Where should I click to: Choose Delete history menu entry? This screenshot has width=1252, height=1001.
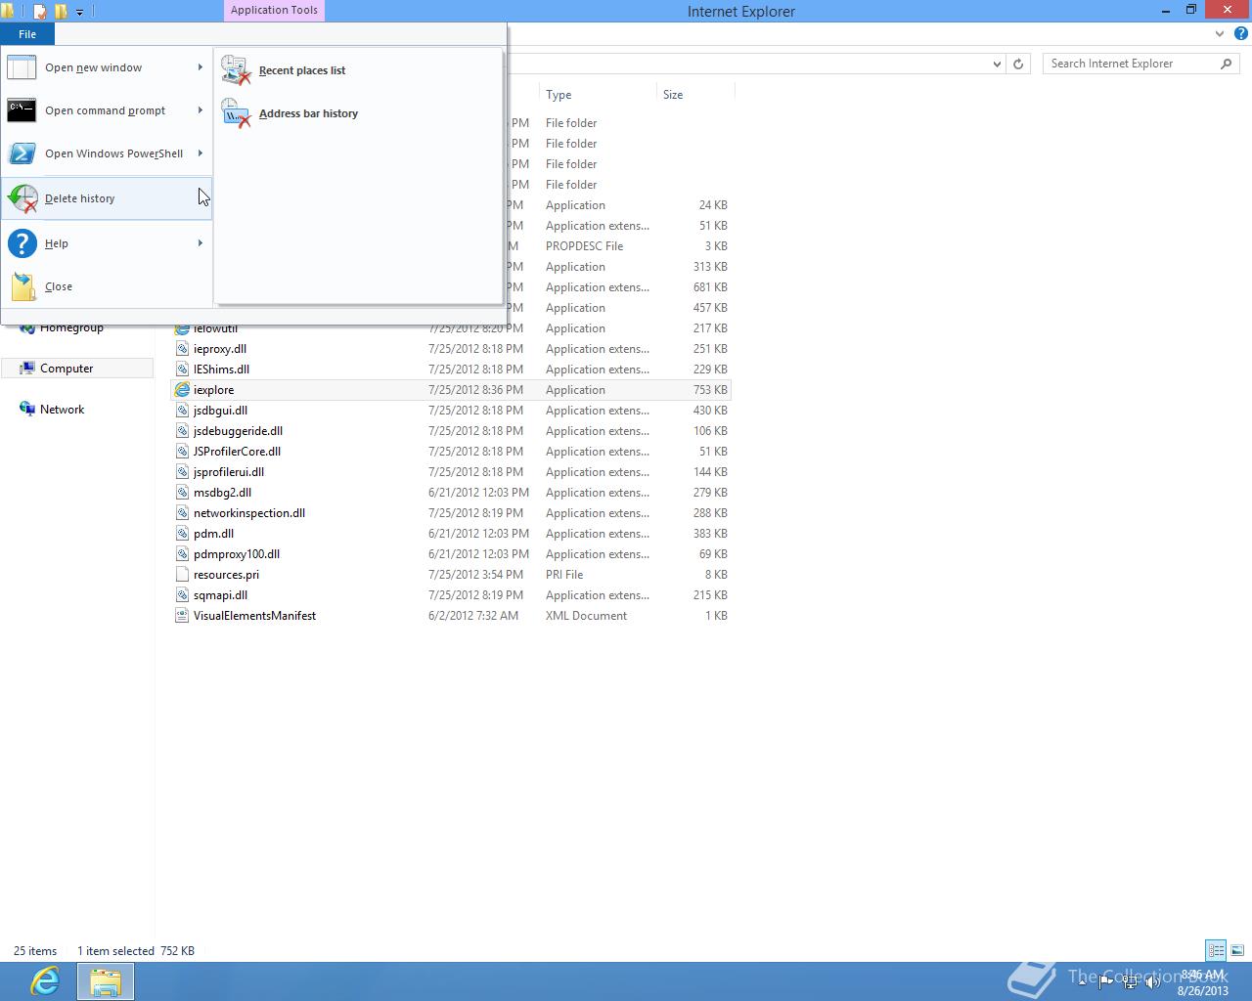(107, 198)
